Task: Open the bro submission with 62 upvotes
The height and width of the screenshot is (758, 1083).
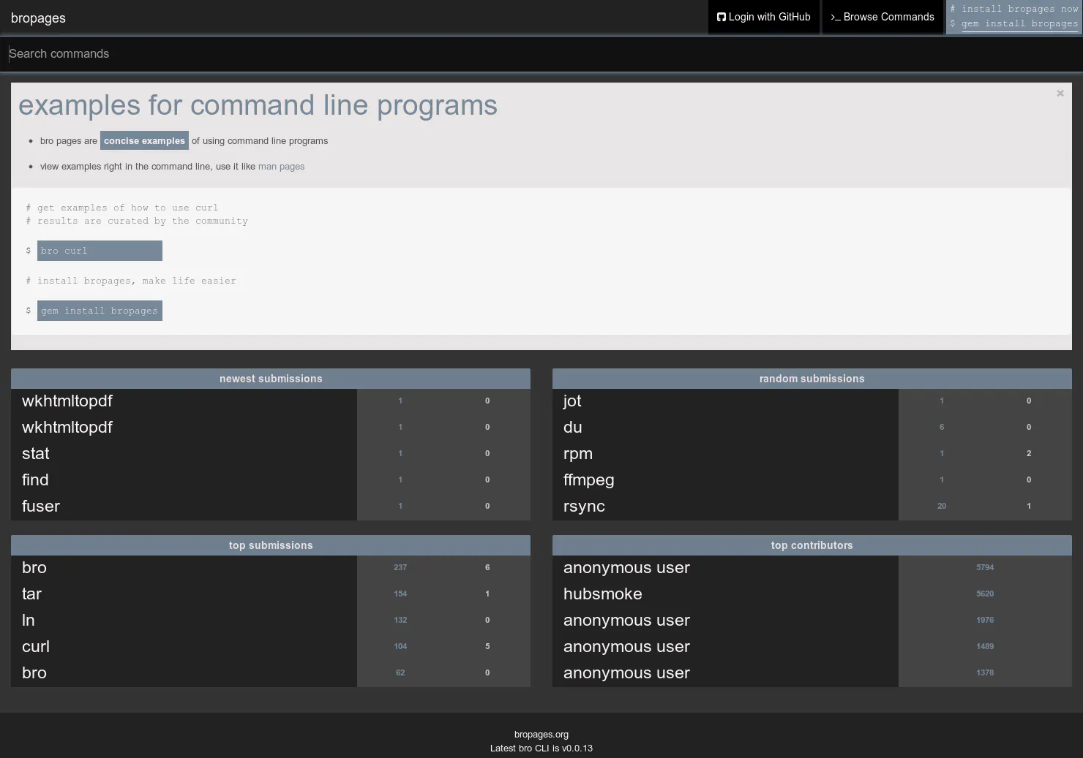Action: [x=34, y=672]
